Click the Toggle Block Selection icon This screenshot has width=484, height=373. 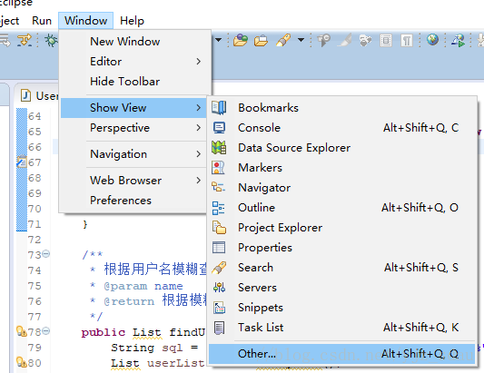click(386, 41)
